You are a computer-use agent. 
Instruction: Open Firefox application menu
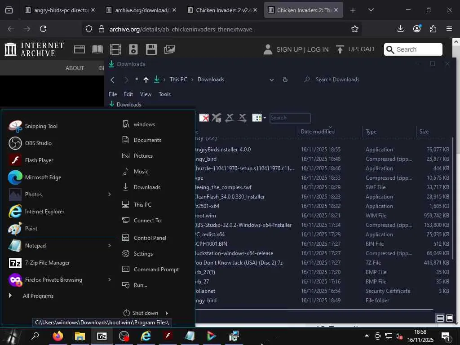pos(449,29)
